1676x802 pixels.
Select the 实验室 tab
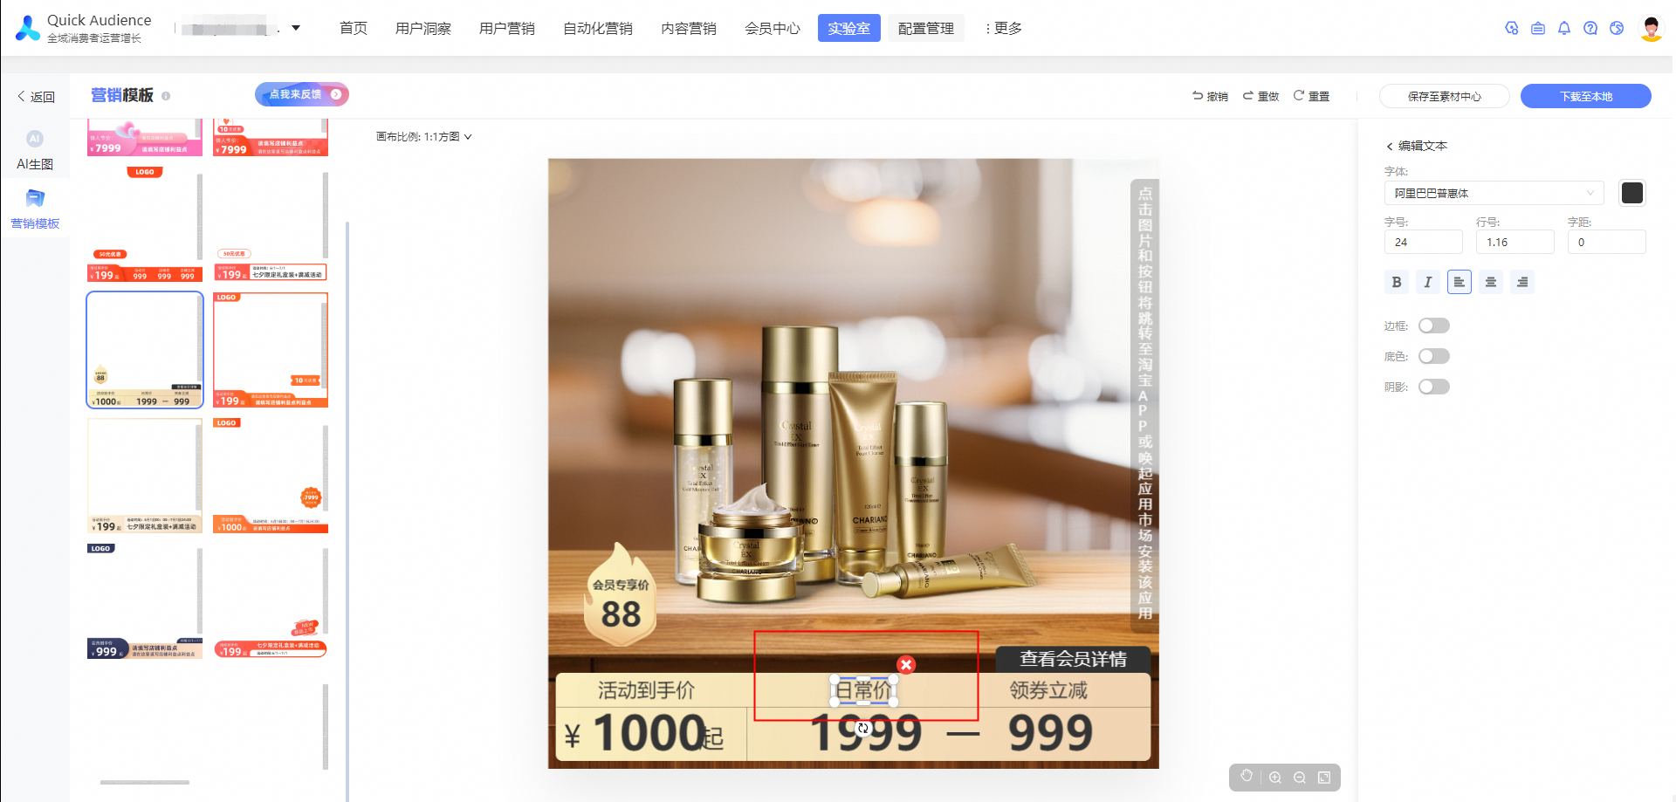pyautogui.click(x=849, y=28)
